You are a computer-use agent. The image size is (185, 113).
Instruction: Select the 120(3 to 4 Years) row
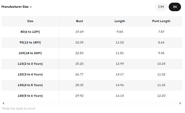[92, 74]
